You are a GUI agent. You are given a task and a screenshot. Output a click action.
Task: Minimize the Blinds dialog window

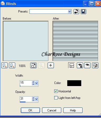click(x=86, y=4)
